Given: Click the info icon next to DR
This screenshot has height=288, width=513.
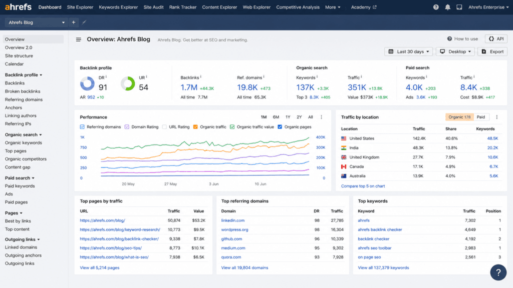Looking at the screenshot, I should click(106, 76).
